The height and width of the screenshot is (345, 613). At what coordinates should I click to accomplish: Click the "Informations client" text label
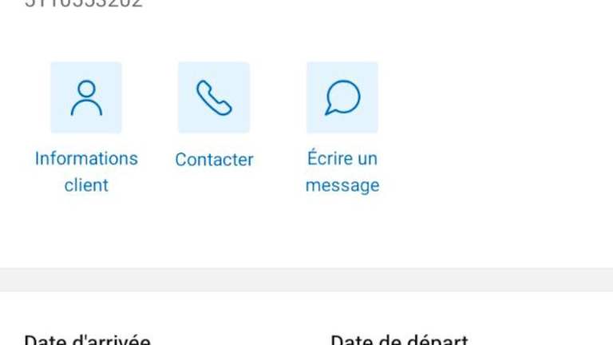click(x=86, y=172)
